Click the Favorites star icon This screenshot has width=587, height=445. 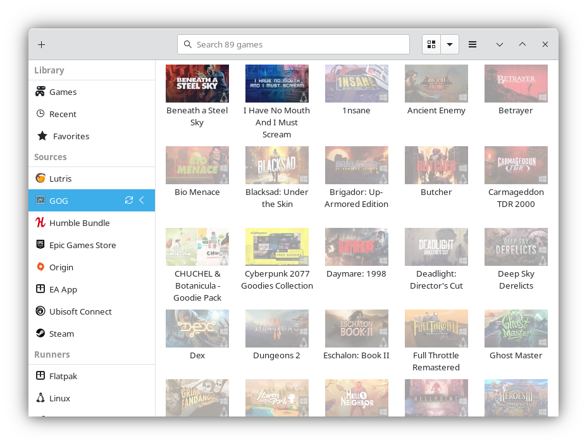pos(42,136)
